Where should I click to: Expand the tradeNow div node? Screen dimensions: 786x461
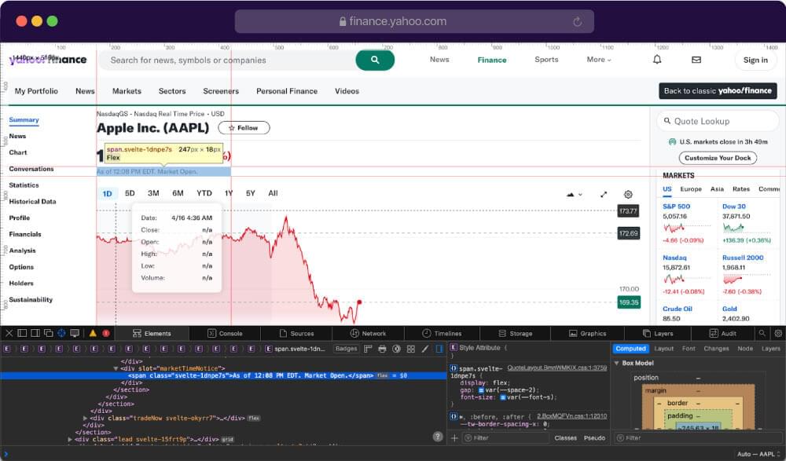(86, 418)
